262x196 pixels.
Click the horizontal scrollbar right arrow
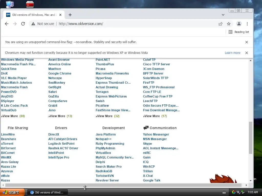coord(246,185)
